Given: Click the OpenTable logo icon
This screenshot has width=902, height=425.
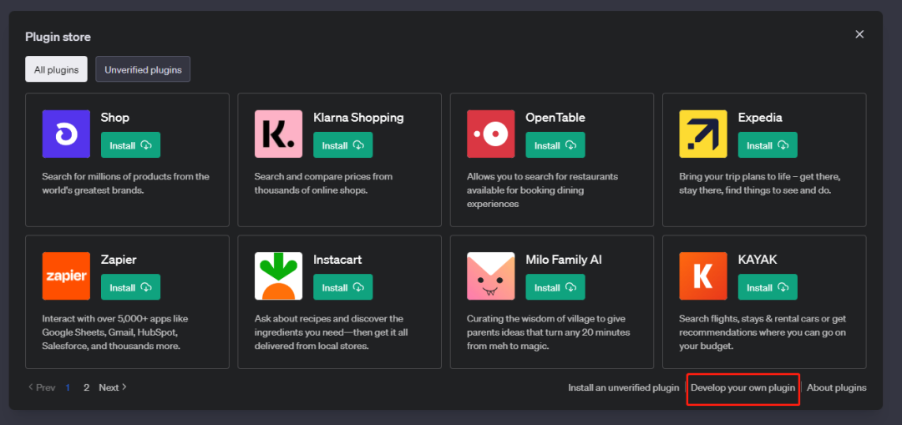Looking at the screenshot, I should click(491, 134).
